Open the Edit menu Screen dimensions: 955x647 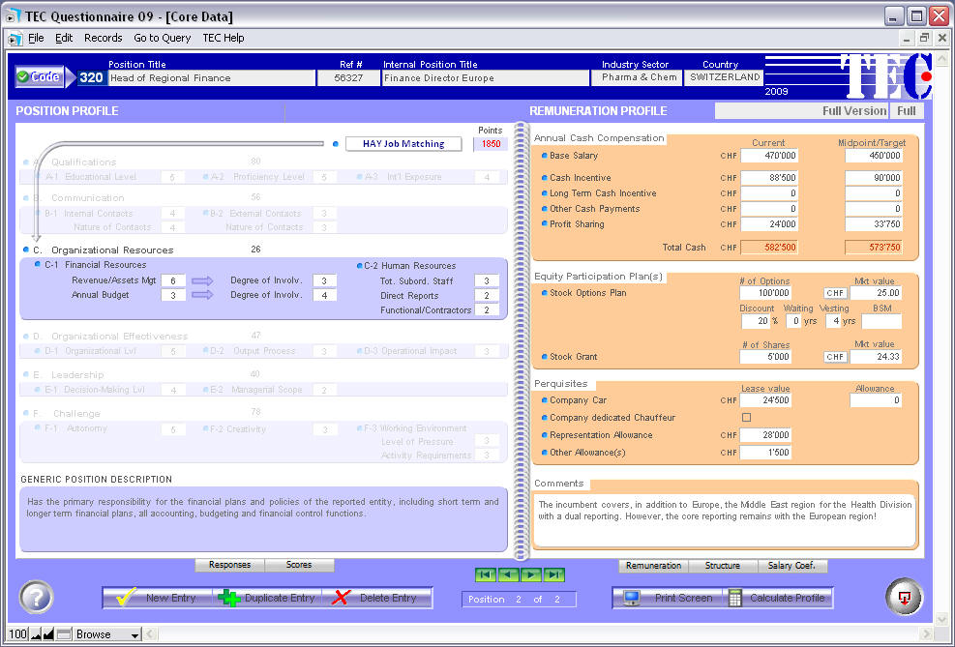point(64,38)
